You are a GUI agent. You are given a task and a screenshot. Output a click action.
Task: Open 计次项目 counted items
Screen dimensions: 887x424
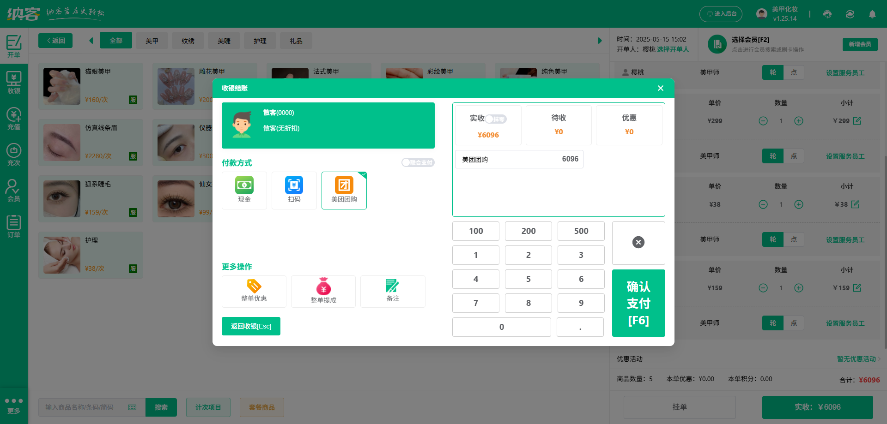coord(208,407)
